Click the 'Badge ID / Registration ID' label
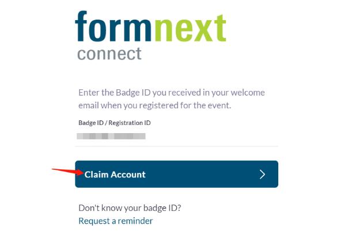 115,123
